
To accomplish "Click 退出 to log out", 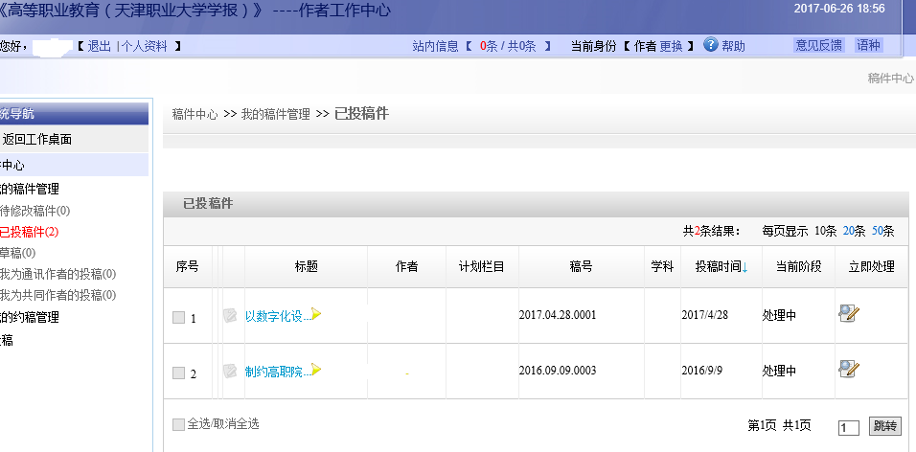I will coord(99,46).
